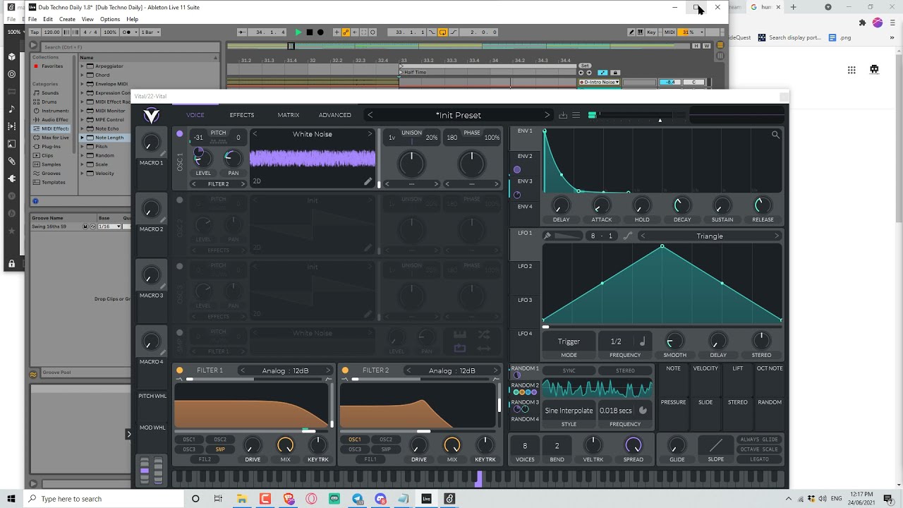The image size is (903, 508).
Task: Click the sampler keytrack keyboard icon
Action: point(460,334)
